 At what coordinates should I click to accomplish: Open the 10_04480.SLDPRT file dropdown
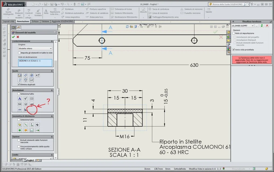[x=242, y=26]
